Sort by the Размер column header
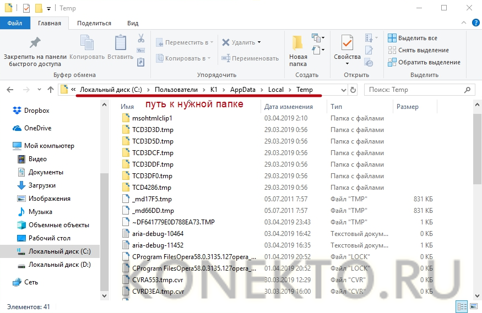The image size is (482, 313). pyautogui.click(x=407, y=107)
